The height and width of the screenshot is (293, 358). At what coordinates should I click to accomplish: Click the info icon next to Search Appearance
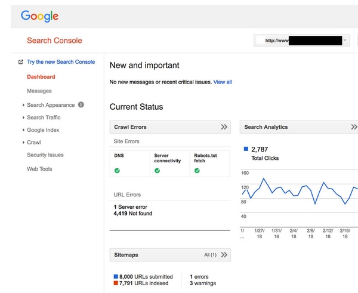(x=81, y=104)
